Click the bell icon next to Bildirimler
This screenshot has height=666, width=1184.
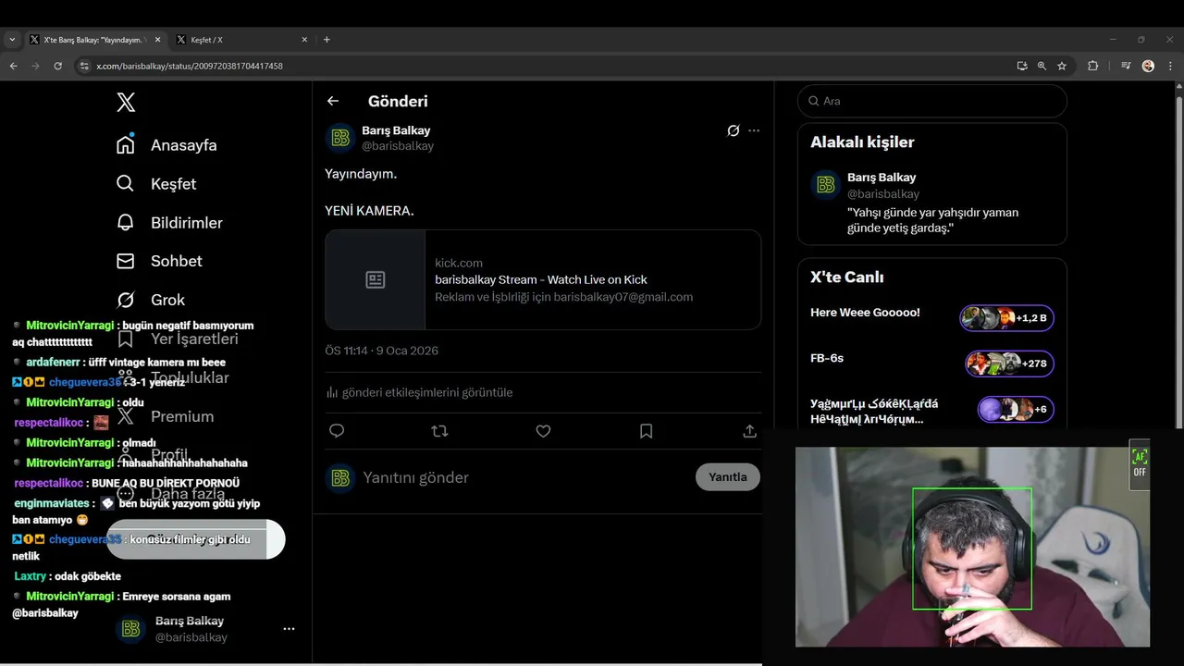(126, 222)
